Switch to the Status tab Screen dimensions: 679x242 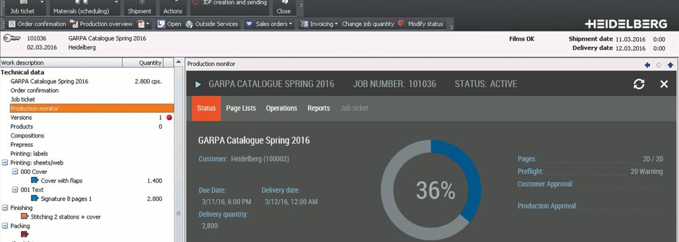pos(206,108)
